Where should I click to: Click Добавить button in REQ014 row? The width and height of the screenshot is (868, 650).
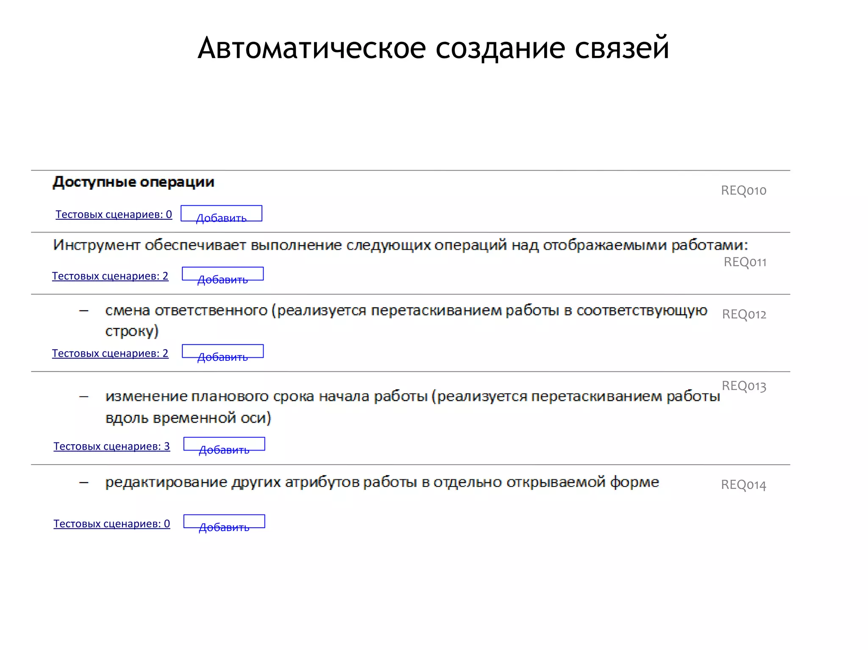(224, 522)
